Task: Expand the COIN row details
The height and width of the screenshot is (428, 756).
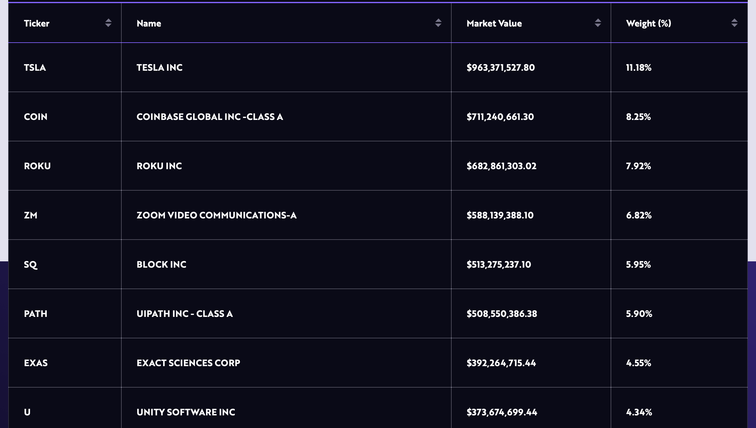Action: click(x=378, y=116)
